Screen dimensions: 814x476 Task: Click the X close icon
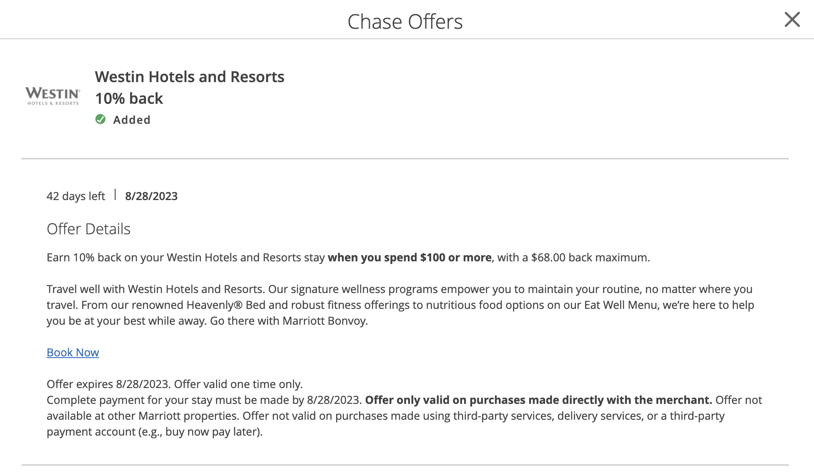792,19
